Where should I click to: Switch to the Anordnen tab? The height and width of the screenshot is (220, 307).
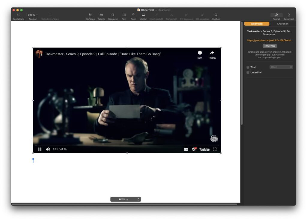(x=282, y=24)
